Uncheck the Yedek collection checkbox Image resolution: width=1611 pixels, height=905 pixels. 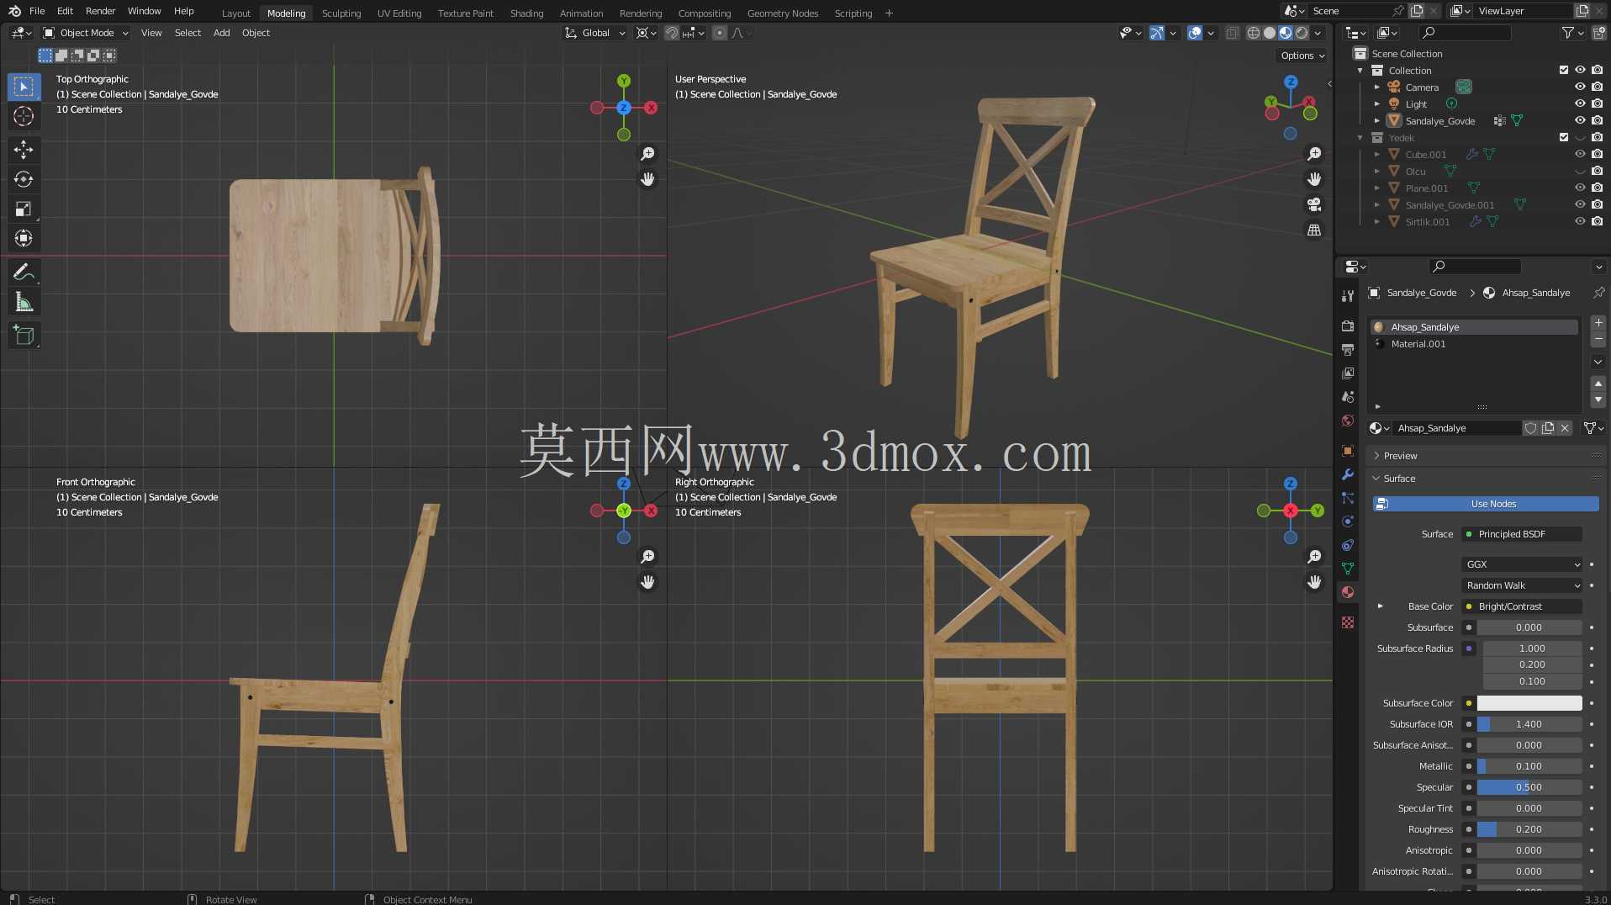point(1564,138)
